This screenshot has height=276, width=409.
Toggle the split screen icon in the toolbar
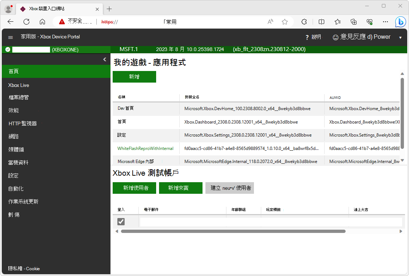(x=321, y=22)
